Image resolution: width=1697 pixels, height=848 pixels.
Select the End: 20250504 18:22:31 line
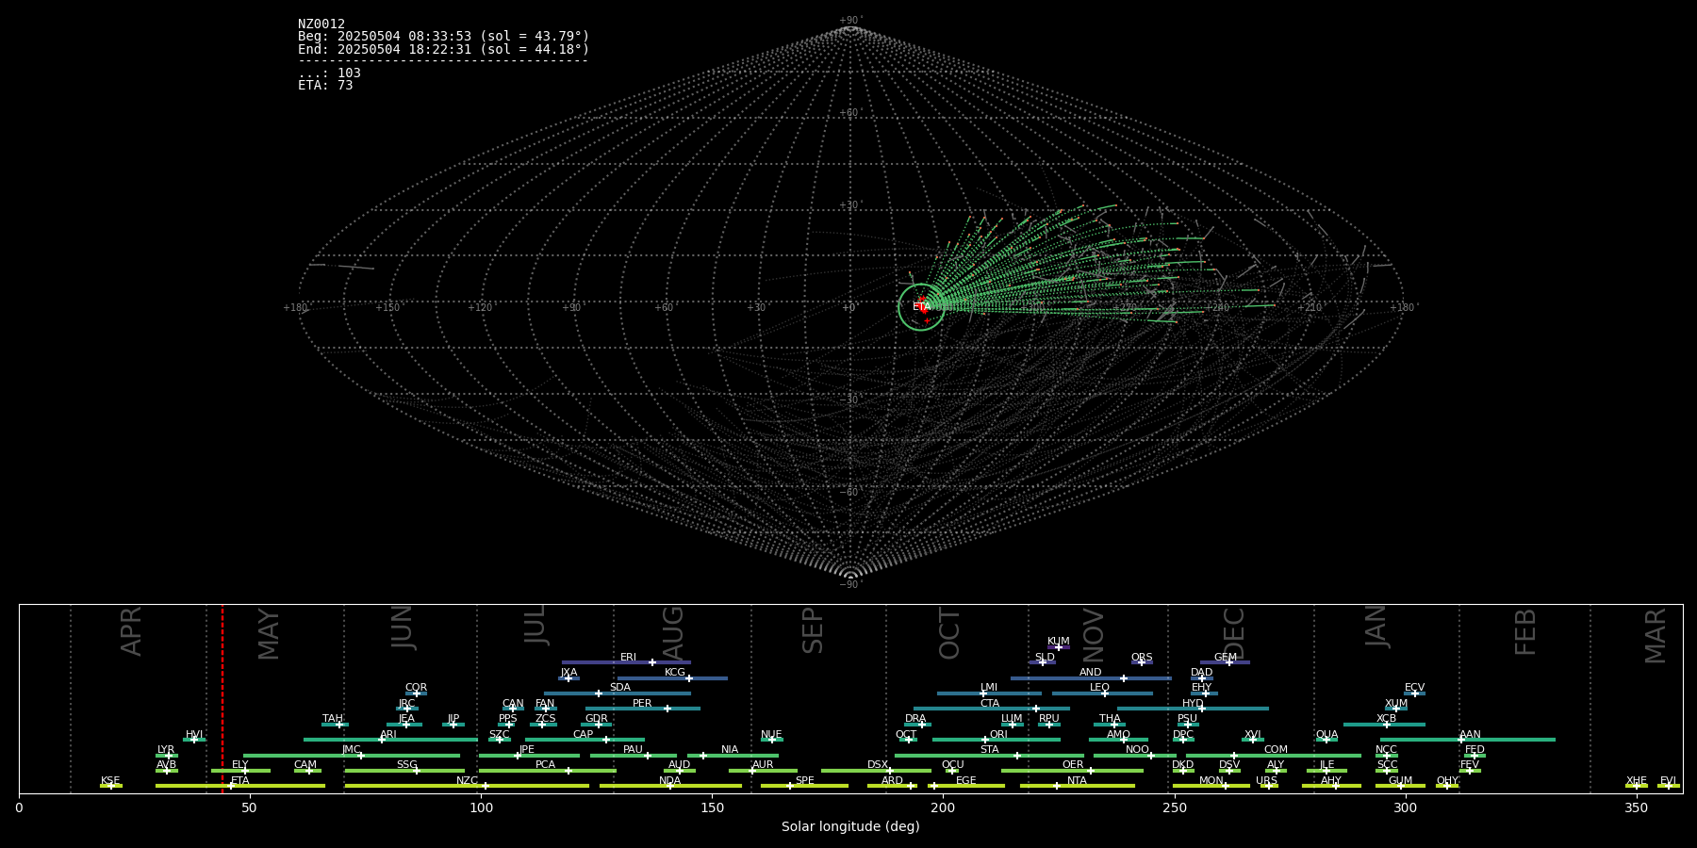[443, 49]
